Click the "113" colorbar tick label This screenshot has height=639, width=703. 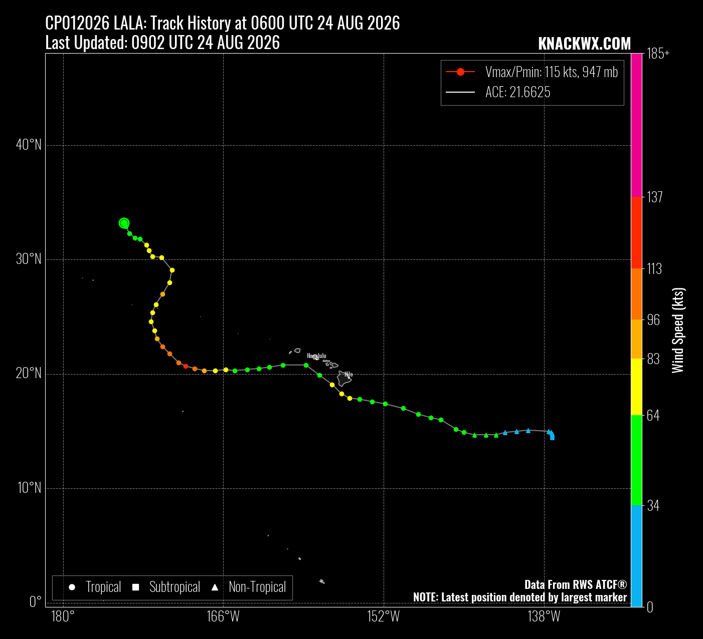pyautogui.click(x=654, y=269)
